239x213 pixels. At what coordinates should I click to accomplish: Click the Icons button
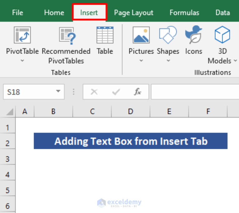pyautogui.click(x=194, y=35)
